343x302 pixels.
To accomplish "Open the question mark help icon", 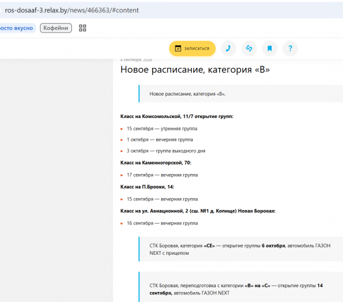I will coord(290,48).
